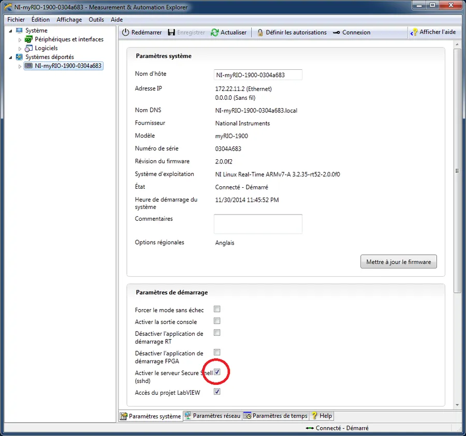The height and width of the screenshot is (436, 466).
Task: Open the Fichier menu
Action: (16, 20)
